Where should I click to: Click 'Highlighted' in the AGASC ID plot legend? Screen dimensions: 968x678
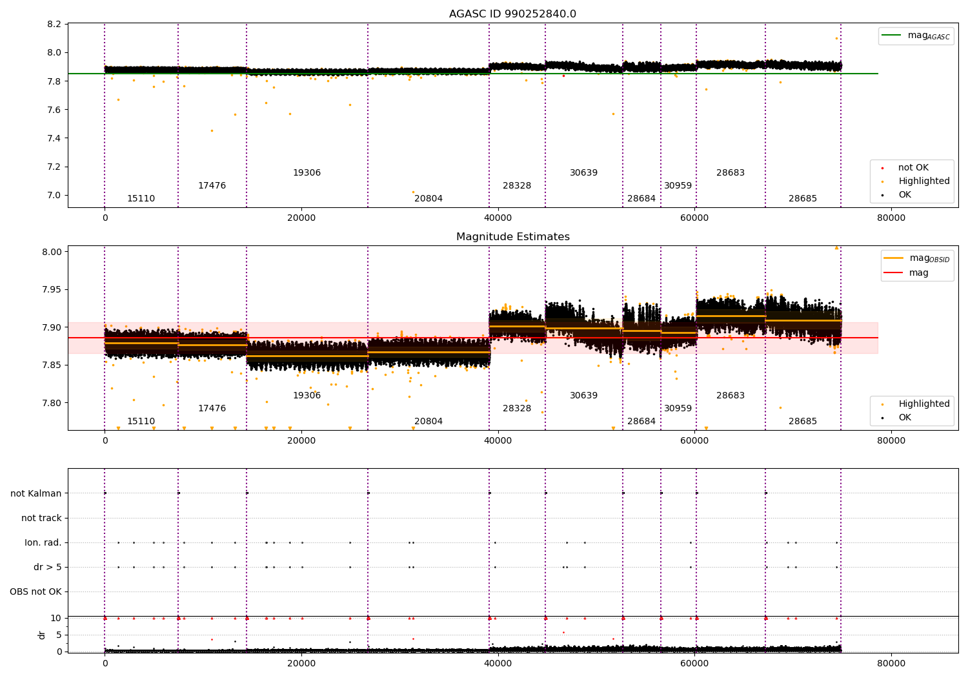pos(924,181)
